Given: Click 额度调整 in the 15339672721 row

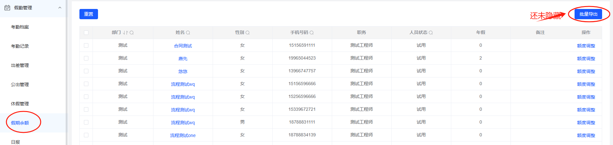Looking at the screenshot, I should pos(586,110).
